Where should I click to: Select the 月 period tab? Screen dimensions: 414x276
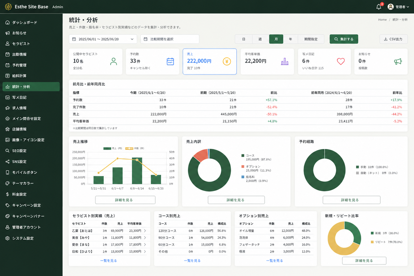[x=276, y=39]
